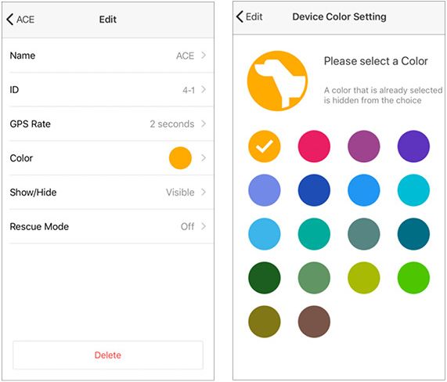Choose the pink color circle

[314, 146]
